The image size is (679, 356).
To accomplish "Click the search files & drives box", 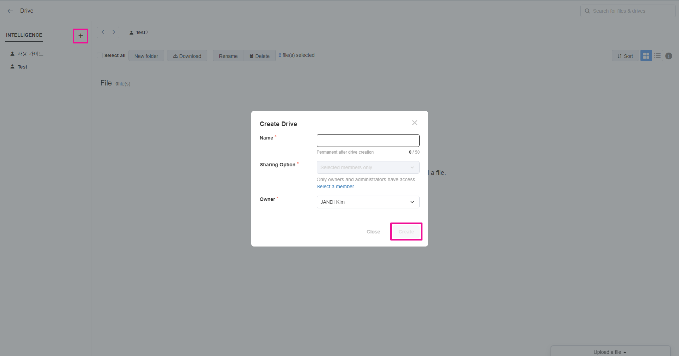I will point(627,11).
